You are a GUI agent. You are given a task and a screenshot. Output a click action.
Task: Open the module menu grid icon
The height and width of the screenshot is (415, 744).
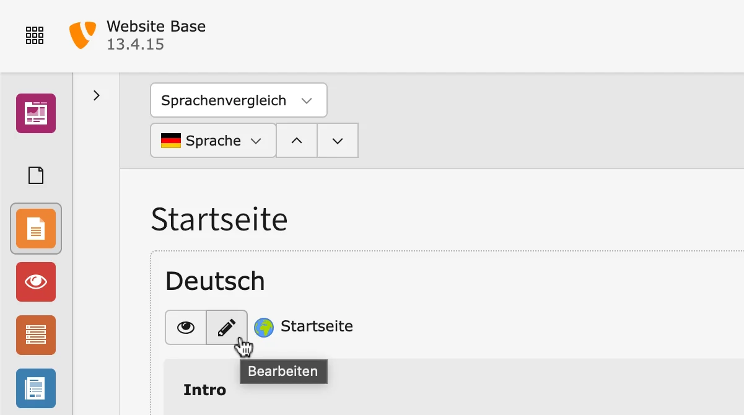34,35
